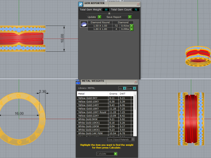
Task: Click the Calculate button
Action: [107, 154]
